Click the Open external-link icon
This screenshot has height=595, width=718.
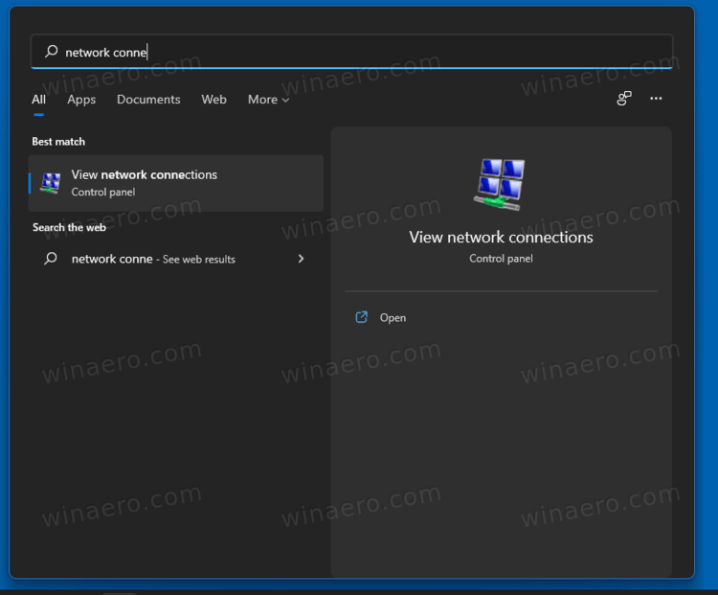[x=361, y=317]
